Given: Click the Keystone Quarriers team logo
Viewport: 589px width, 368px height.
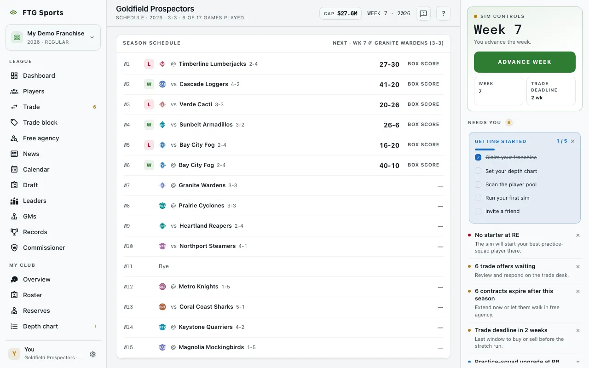Looking at the screenshot, I should [162, 327].
